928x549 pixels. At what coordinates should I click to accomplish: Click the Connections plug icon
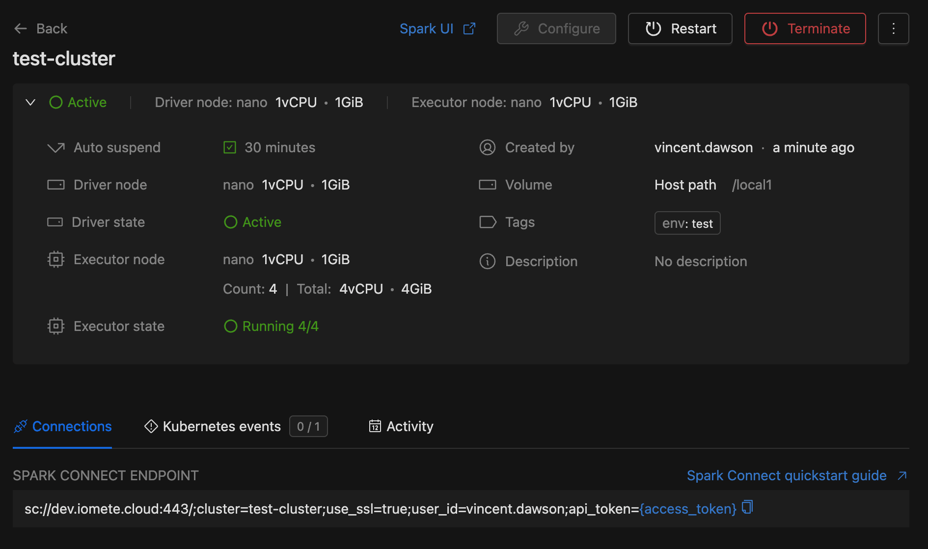(x=21, y=426)
